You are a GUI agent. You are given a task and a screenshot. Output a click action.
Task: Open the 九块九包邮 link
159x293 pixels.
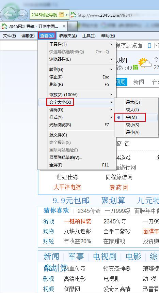pos(77,231)
